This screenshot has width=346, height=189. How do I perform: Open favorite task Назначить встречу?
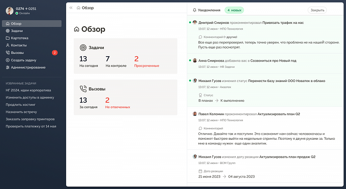[x=21, y=112]
